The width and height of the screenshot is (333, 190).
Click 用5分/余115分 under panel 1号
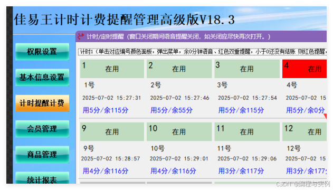[x=106, y=110]
